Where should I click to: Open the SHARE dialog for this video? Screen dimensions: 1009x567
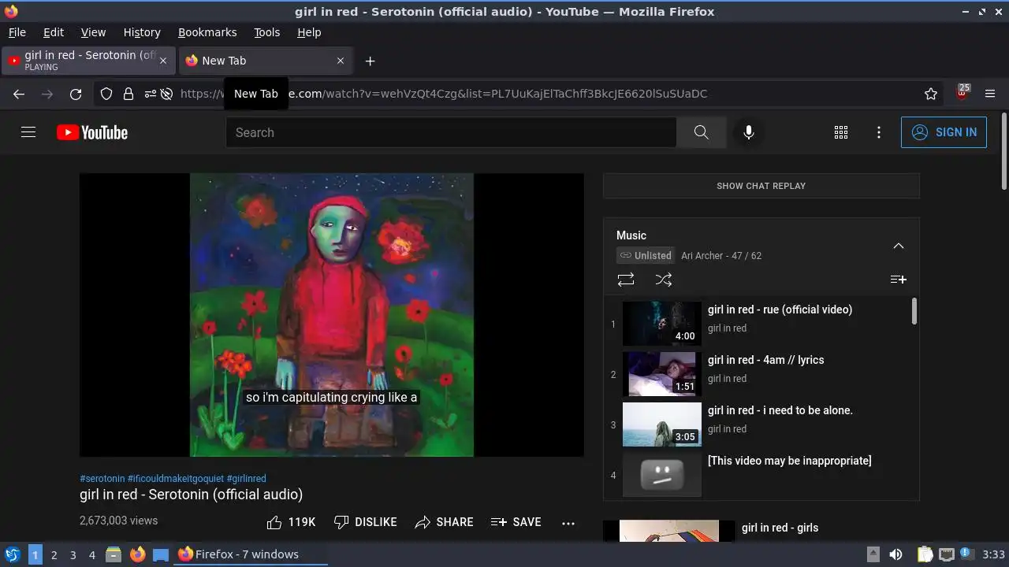pyautogui.click(x=444, y=522)
